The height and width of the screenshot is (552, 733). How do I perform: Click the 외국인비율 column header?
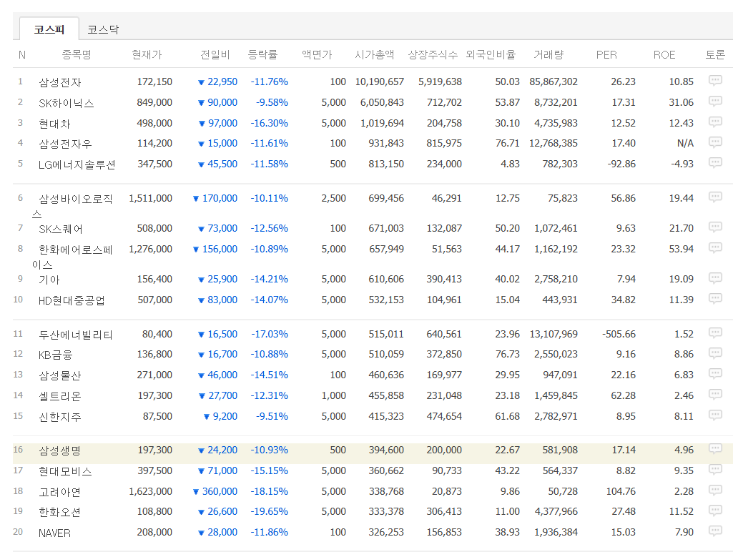(491, 54)
